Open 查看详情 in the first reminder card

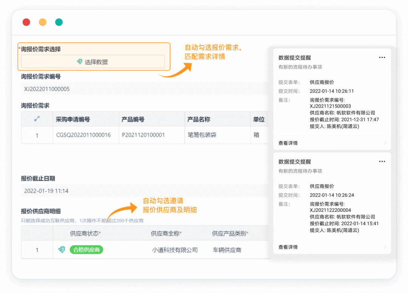(x=288, y=143)
